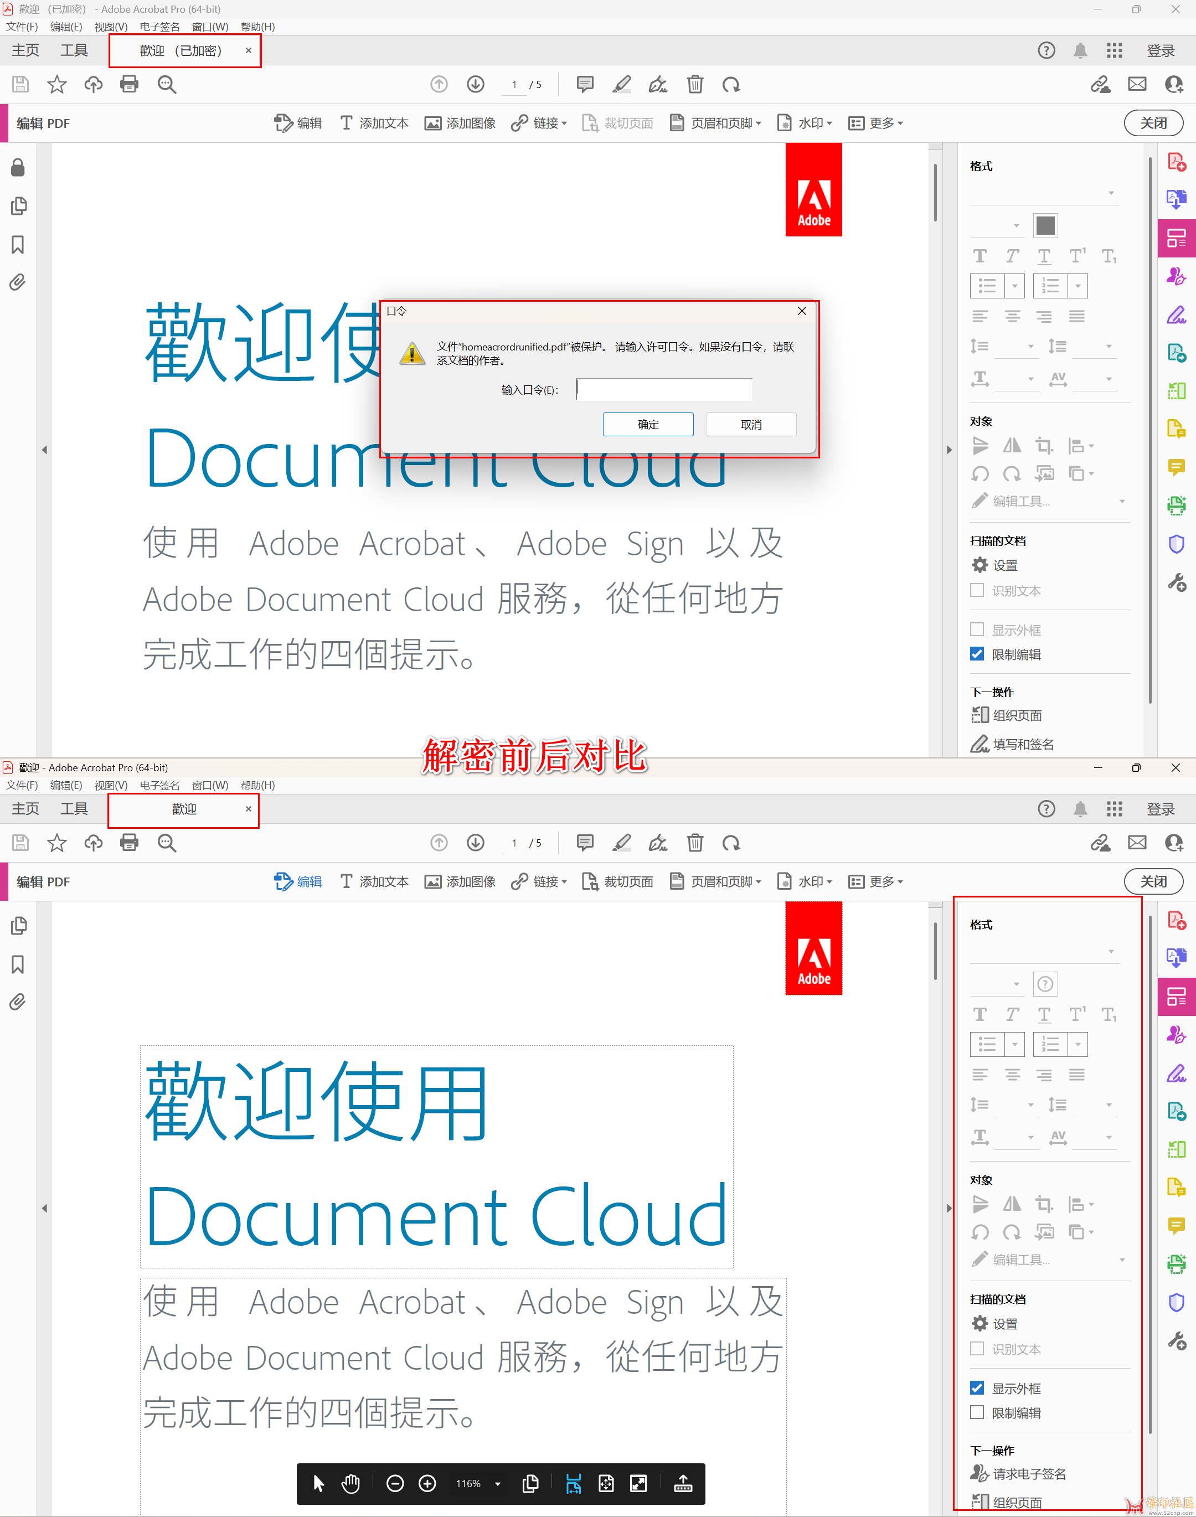
Task: Open zoom level 116% dropdown arrow
Action: pyautogui.click(x=498, y=1483)
